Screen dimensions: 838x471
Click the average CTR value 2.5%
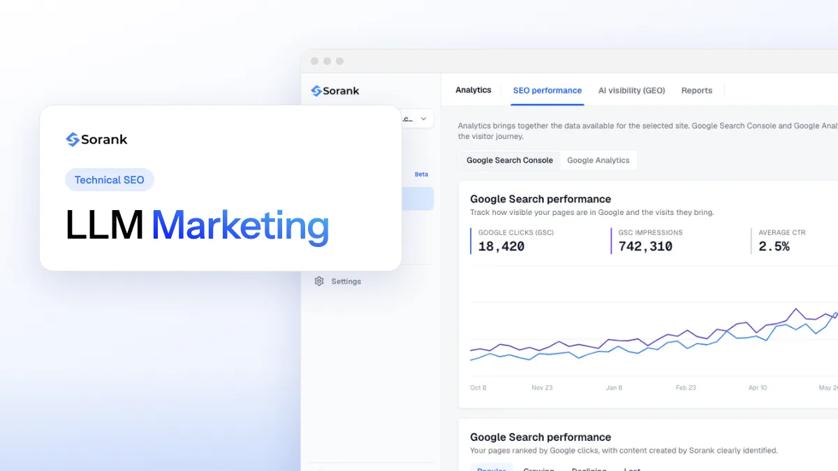[774, 246]
